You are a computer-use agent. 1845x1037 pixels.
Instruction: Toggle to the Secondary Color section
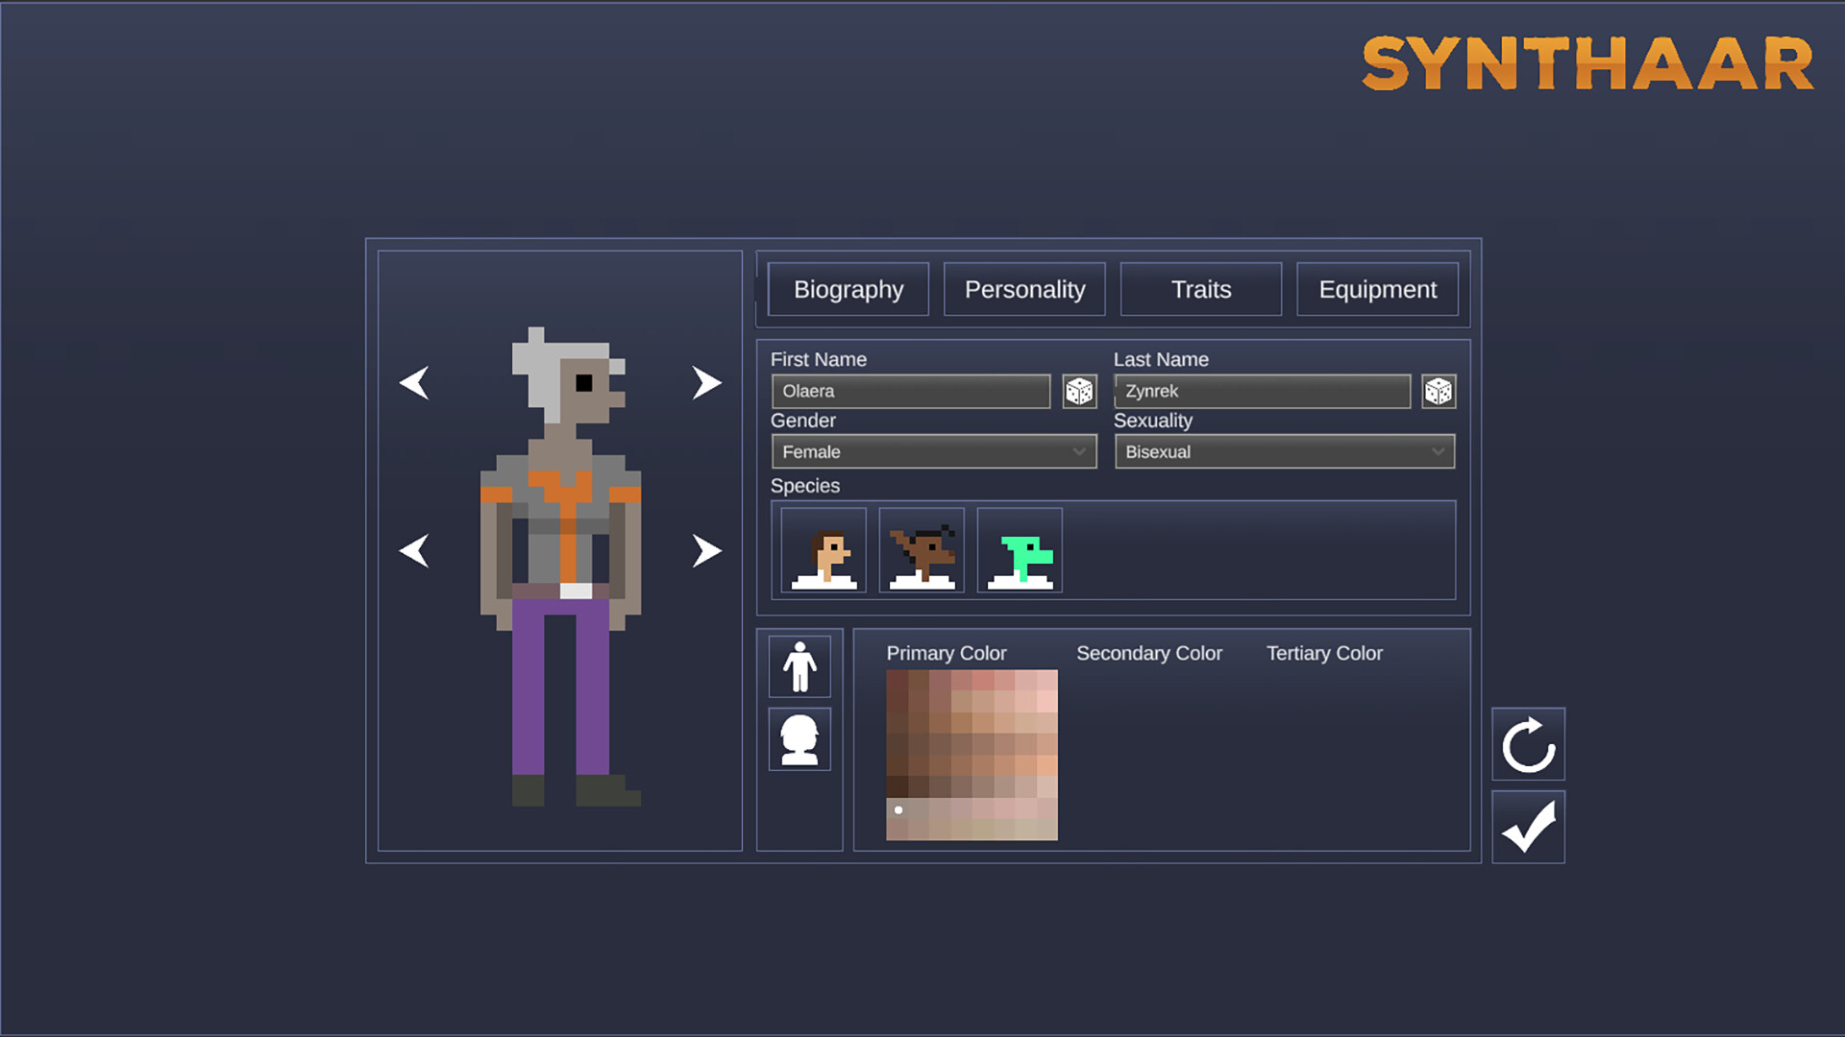point(1149,653)
